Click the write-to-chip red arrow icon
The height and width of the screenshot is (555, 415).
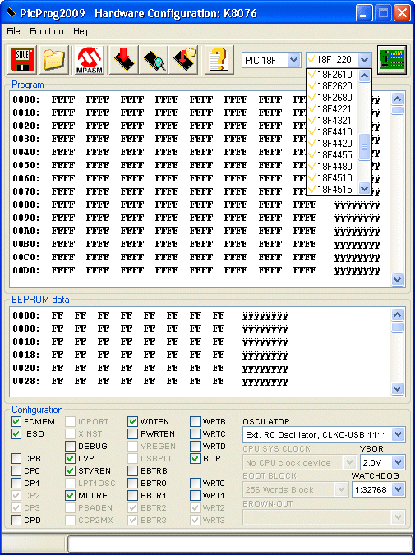point(124,60)
